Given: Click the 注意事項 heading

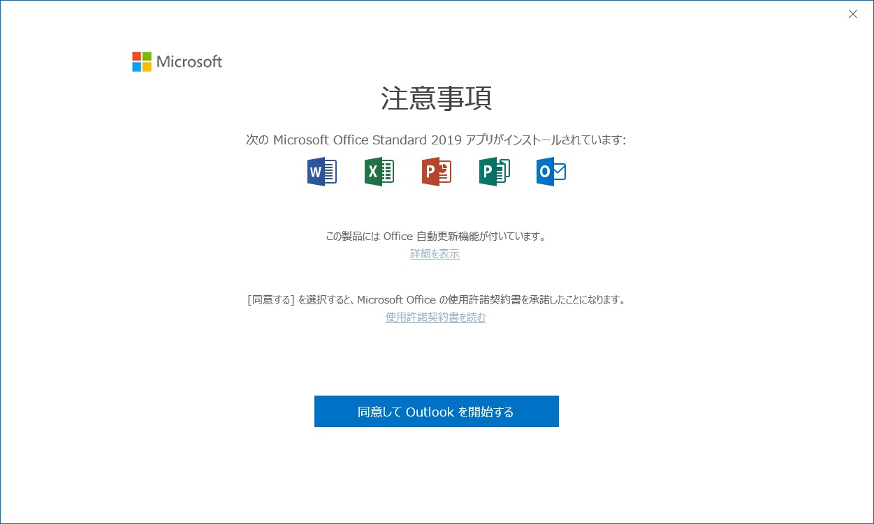Looking at the screenshot, I should 436,98.
